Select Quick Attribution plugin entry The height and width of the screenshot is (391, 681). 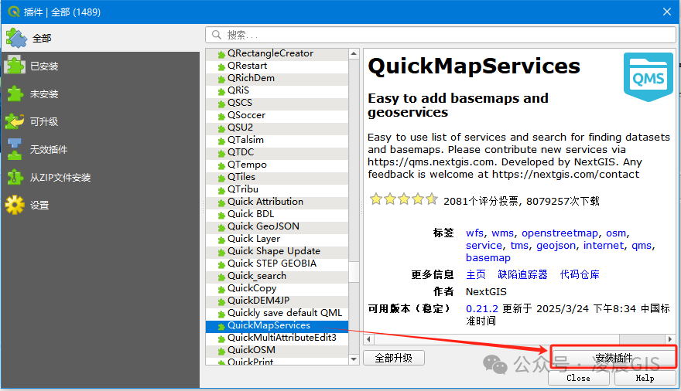[277, 202]
